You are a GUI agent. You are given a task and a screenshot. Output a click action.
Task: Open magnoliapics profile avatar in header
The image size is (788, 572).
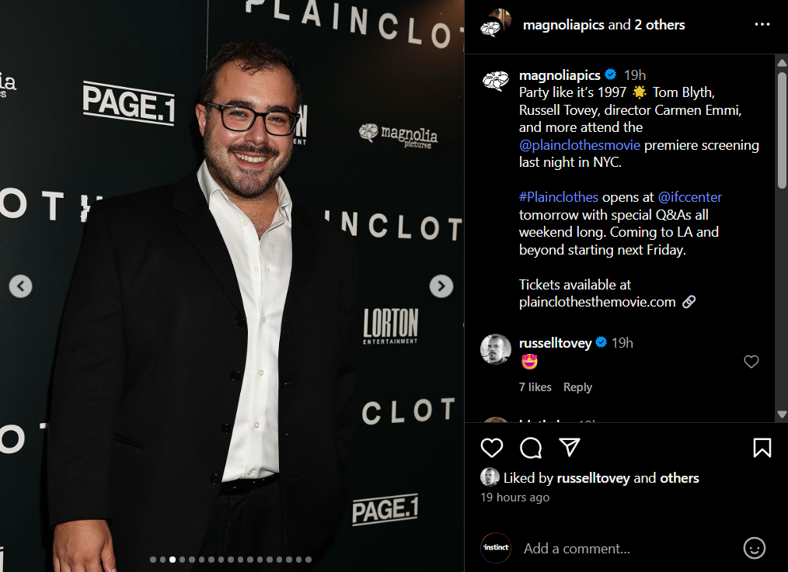(x=496, y=23)
